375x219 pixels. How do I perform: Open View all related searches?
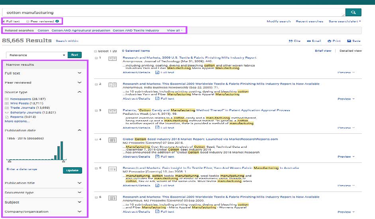(x=175, y=30)
